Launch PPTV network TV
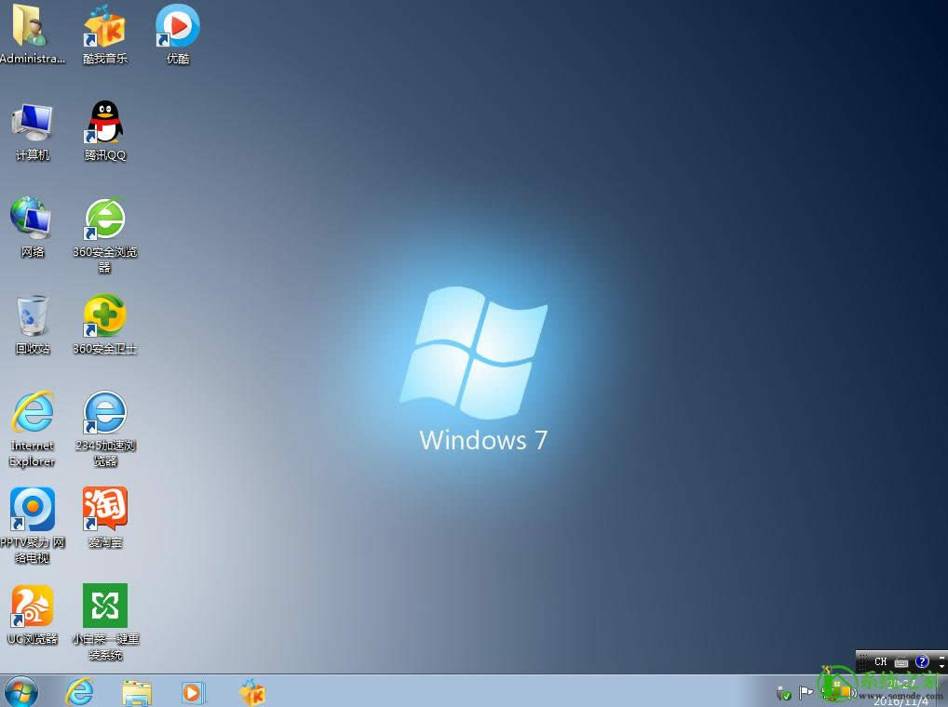The image size is (948, 707). point(32,512)
